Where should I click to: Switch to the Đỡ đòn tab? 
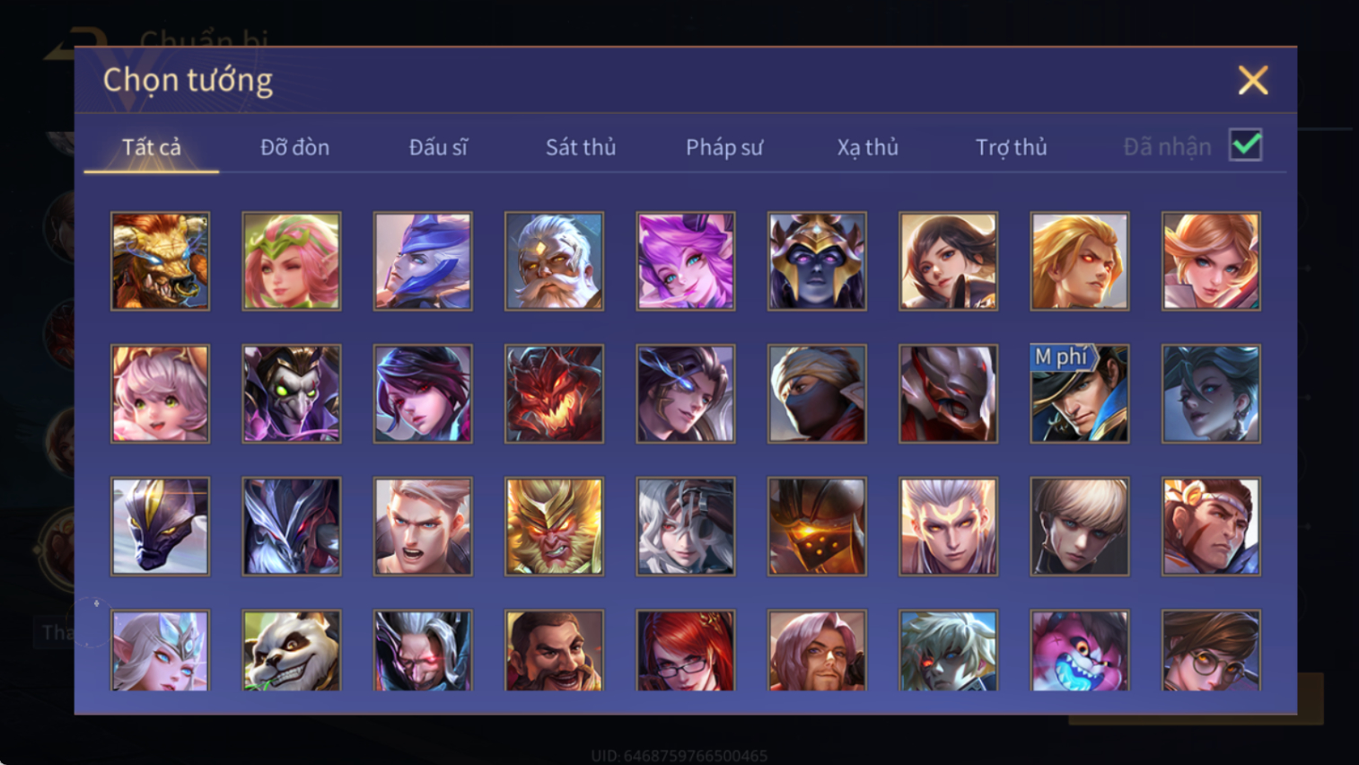coord(294,147)
